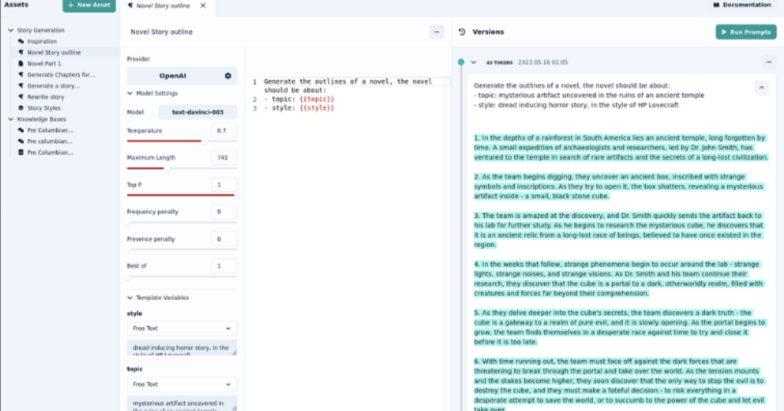Image resolution: width=784 pixels, height=411 pixels.
Task: Click the version timestamp 2023.05.16 02:05
Action: (x=543, y=63)
